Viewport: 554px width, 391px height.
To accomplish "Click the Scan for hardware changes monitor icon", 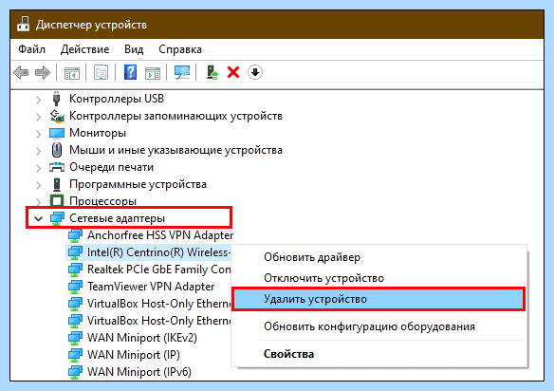I will point(182,72).
